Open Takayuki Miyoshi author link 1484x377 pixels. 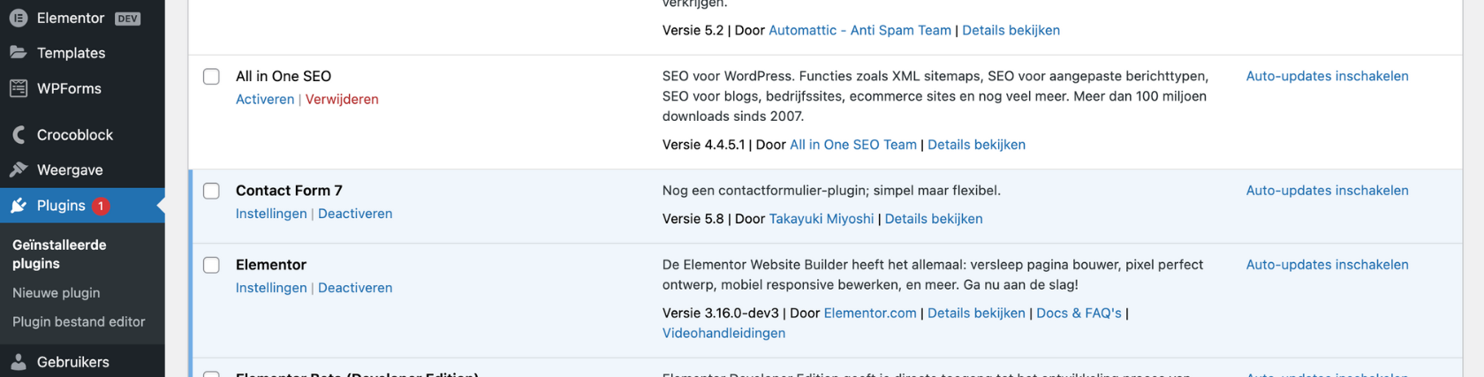point(821,219)
